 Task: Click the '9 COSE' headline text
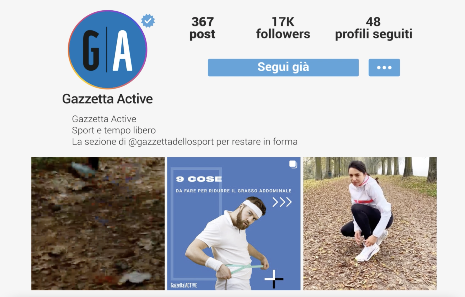click(x=199, y=179)
